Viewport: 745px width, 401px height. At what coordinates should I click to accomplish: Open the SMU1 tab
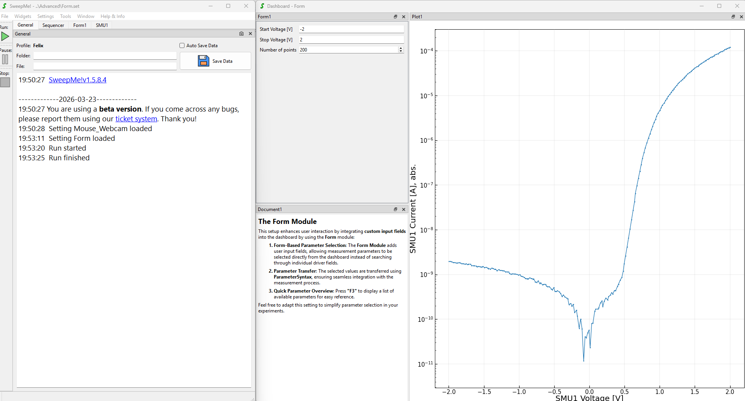pos(102,25)
